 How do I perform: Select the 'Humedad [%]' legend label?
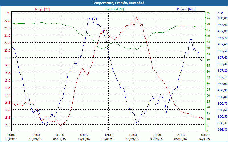point(115,9)
